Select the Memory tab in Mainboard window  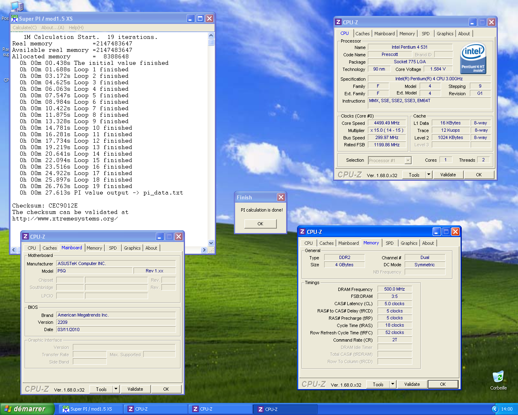[94, 248]
